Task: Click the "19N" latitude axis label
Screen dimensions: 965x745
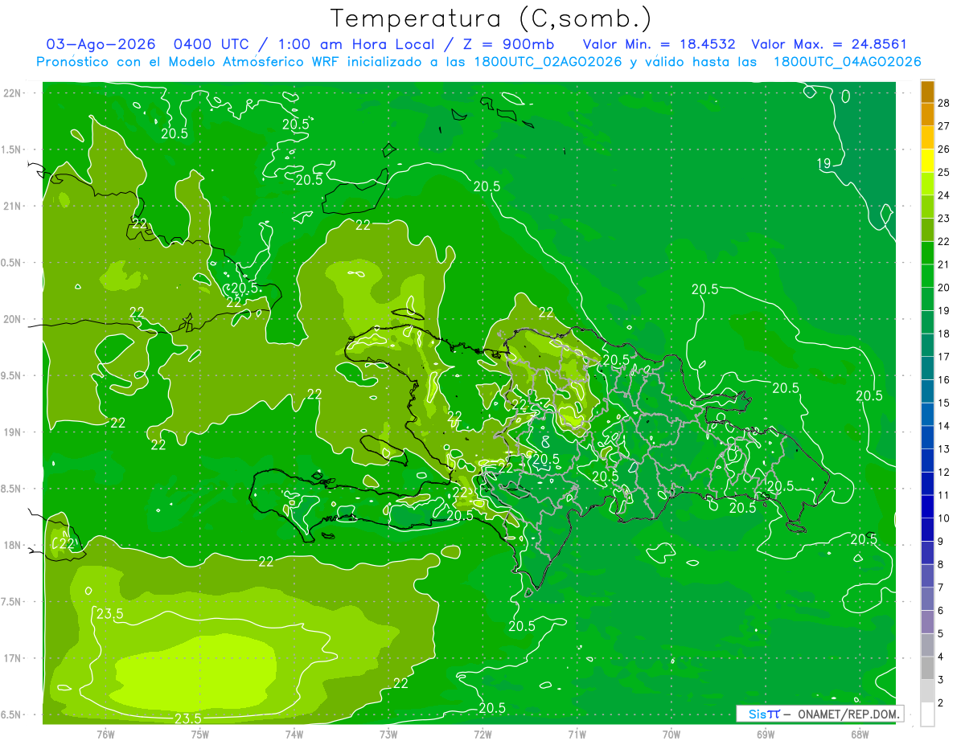Action: pyautogui.click(x=11, y=432)
